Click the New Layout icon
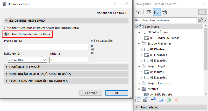This screenshot has width=208, height=111. pyautogui.click(x=138, y=100)
